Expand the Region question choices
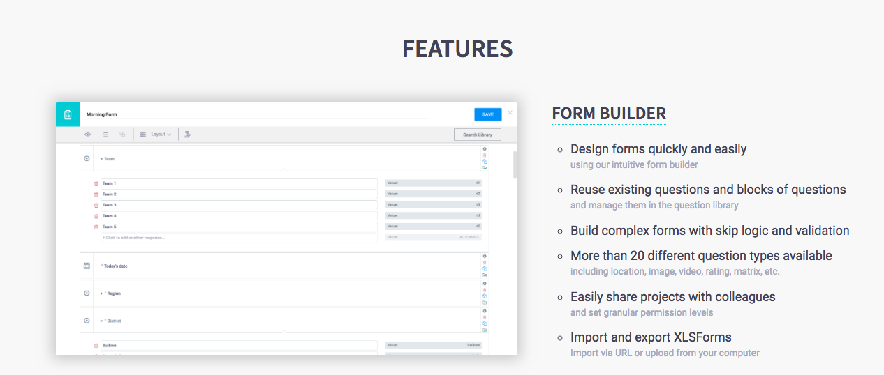The width and height of the screenshot is (884, 375). pos(101,293)
